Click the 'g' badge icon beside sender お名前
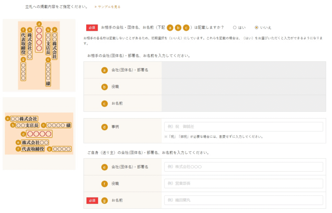This screenshot has width=332, height=213. pyautogui.click(x=104, y=201)
